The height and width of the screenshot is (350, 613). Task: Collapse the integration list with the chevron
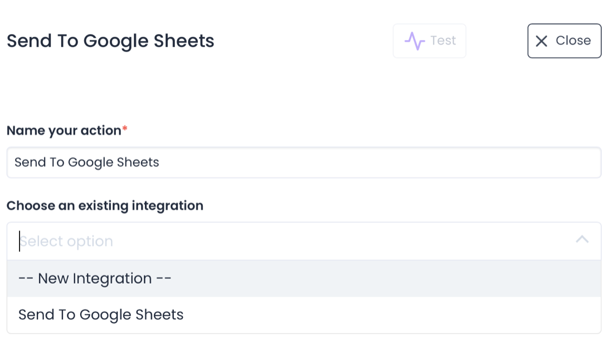pos(582,240)
